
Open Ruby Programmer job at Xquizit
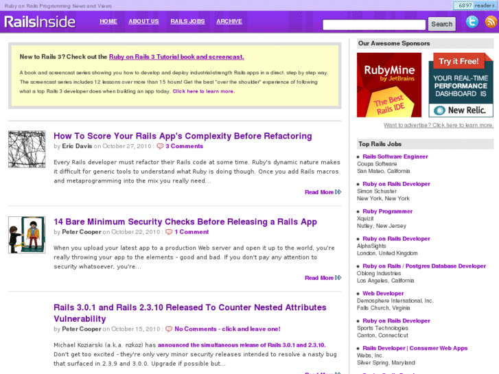point(388,211)
